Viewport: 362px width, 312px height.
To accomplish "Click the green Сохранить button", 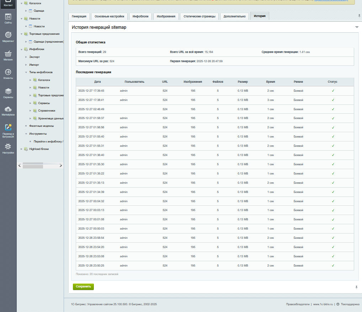I will 83,286.
